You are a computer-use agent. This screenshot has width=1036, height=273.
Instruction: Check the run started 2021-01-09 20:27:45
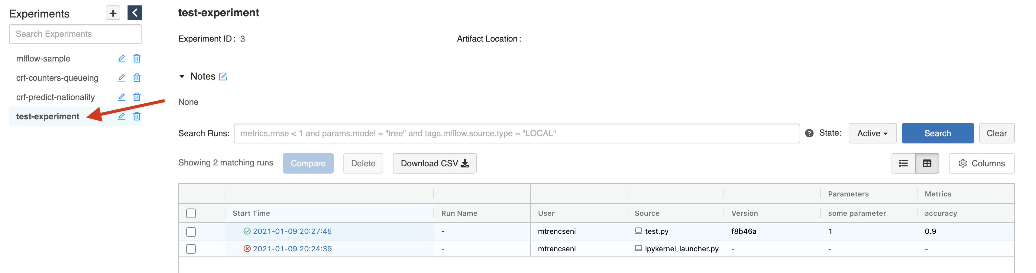191,232
